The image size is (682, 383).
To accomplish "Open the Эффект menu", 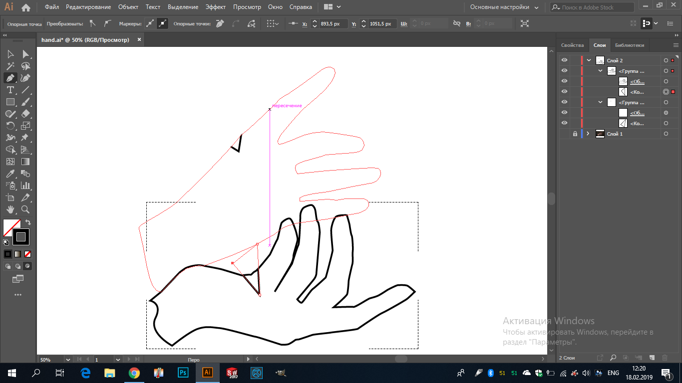I will point(215,7).
